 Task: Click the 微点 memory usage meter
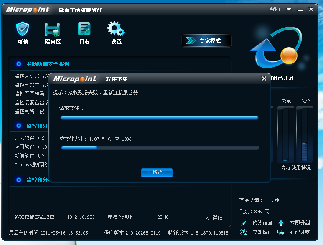(x=286, y=134)
